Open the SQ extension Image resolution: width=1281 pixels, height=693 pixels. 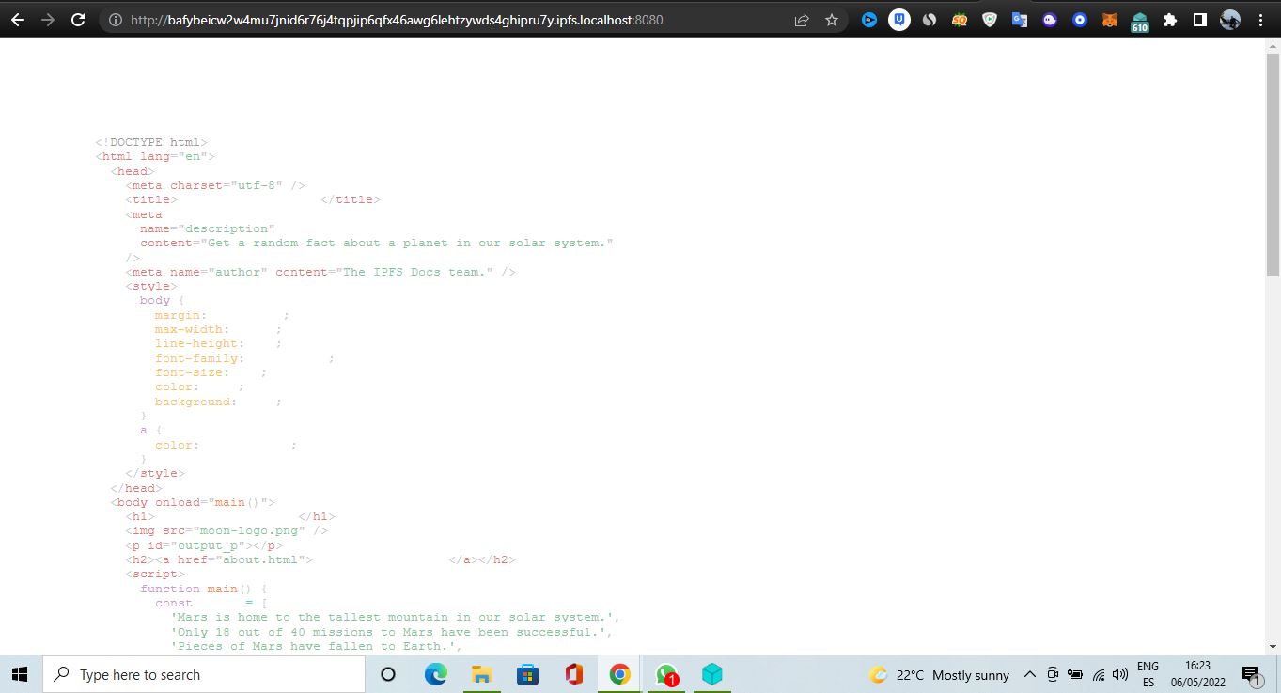pos(960,19)
